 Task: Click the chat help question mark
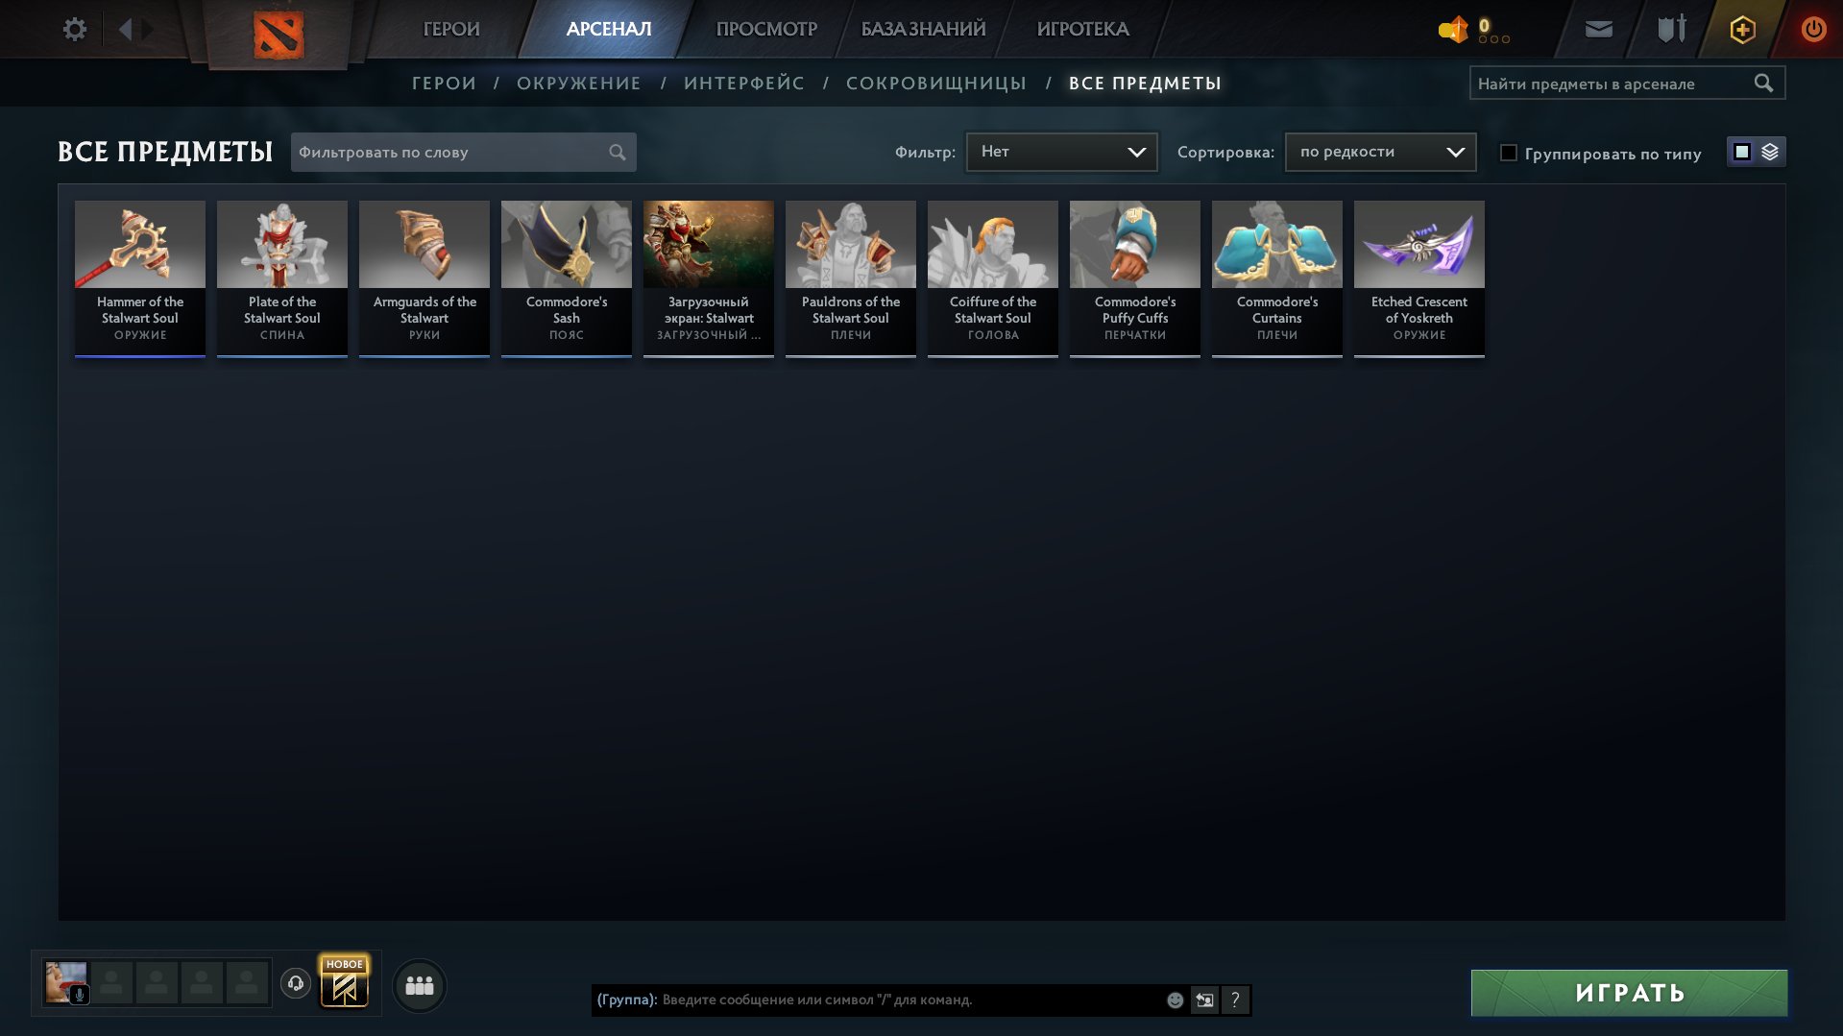tap(1235, 1000)
